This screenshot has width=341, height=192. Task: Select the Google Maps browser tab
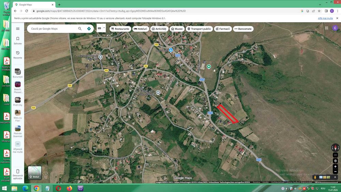point(34,4)
